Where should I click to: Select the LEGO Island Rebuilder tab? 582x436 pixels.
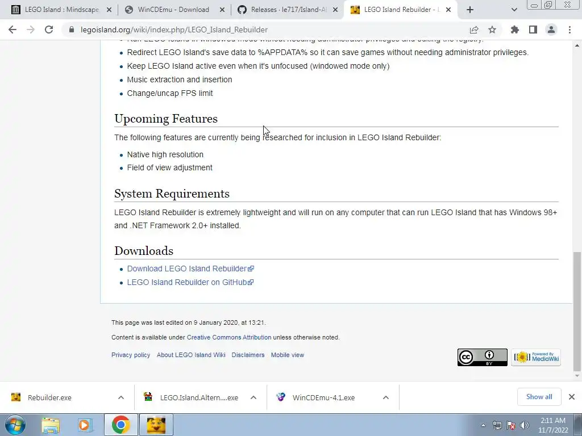pos(400,10)
